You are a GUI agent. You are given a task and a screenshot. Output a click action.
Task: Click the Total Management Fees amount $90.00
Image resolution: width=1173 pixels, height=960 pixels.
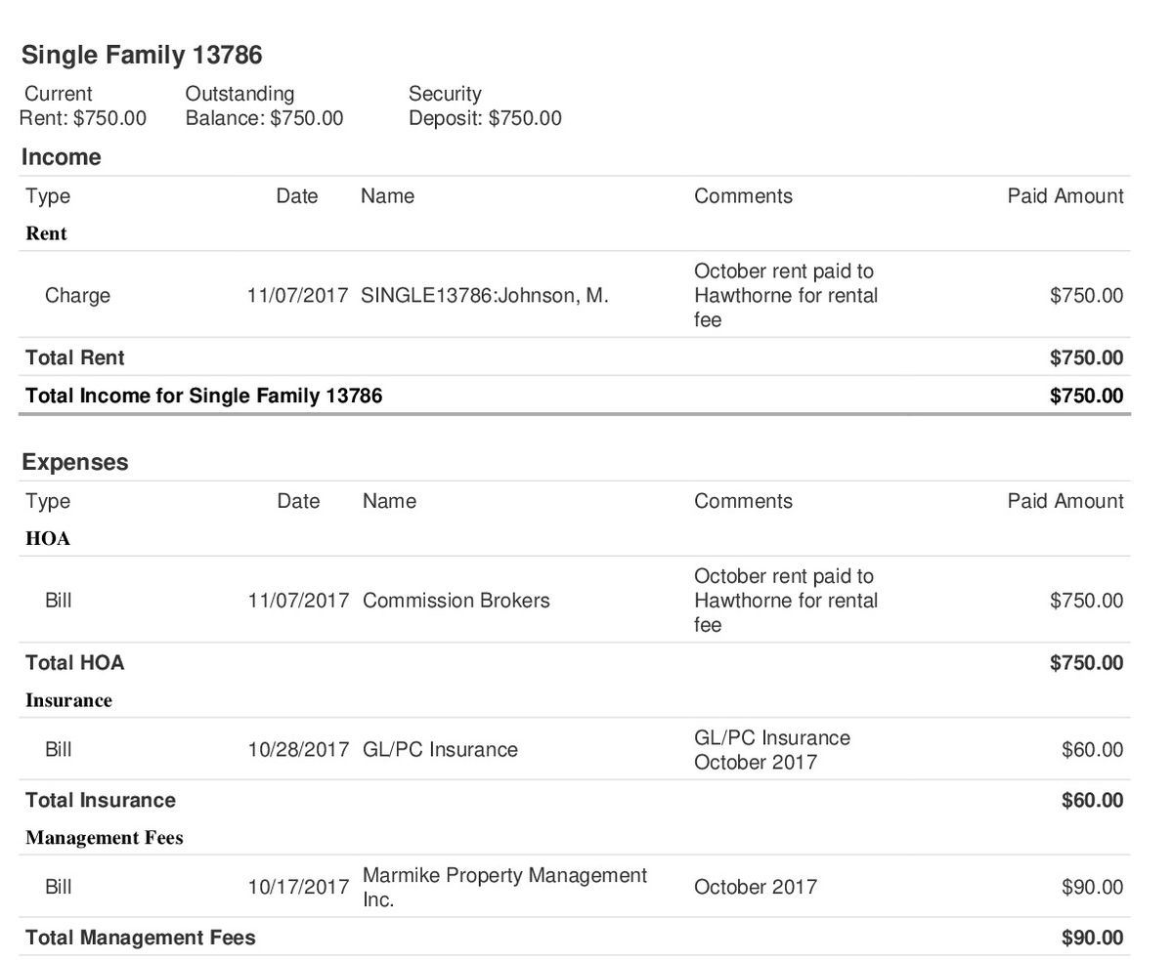1092,939
